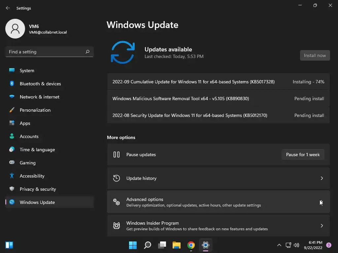Select Time & language
Screen dimensions: 338x253
point(50,150)
